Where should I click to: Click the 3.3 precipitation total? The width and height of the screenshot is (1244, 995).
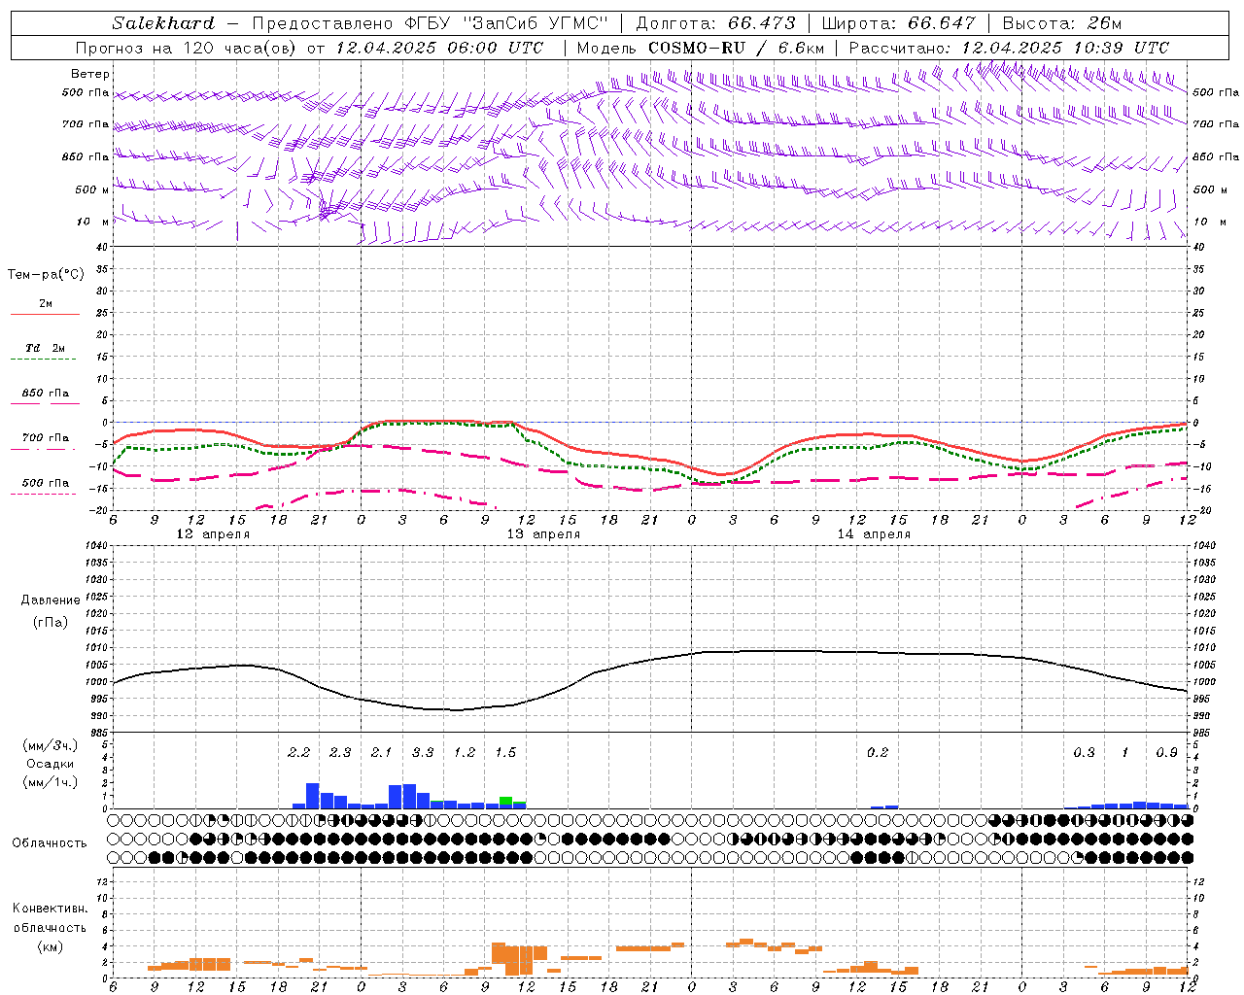[x=423, y=753]
